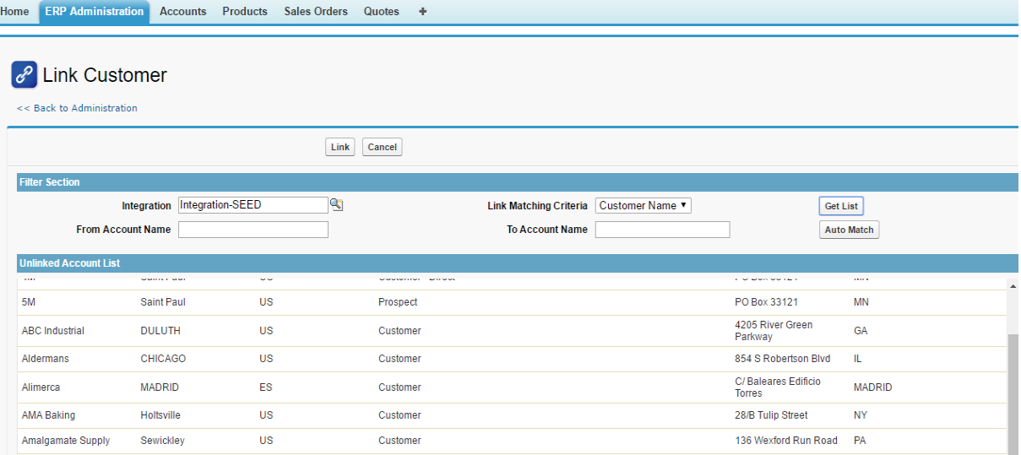
Task: Select the AMA Baking account name
Action: click(48, 415)
